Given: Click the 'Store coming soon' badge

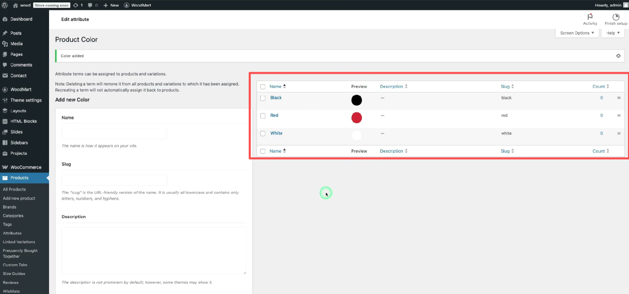Looking at the screenshot, I should point(52,5).
